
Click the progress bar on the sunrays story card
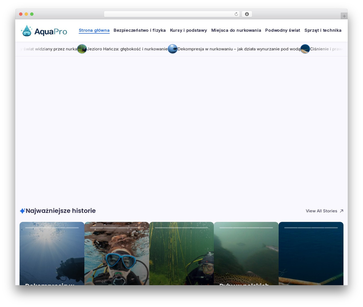click(52, 228)
